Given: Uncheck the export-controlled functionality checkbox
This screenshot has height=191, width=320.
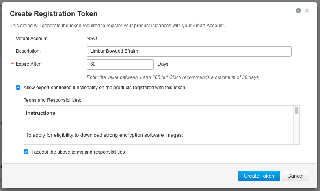Looking at the screenshot, I should pyautogui.click(x=18, y=87).
